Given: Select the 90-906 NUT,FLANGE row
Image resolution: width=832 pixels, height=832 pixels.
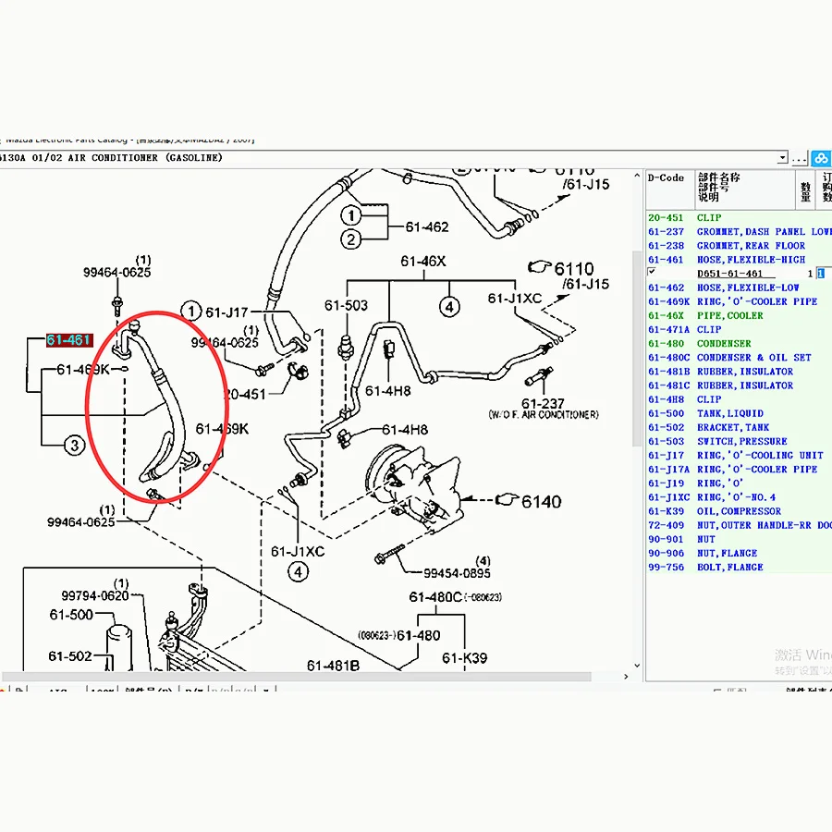Looking at the screenshot, I should (739, 553).
